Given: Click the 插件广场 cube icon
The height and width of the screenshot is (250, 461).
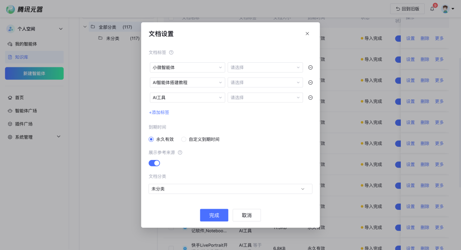Looking at the screenshot, I should tap(10, 124).
